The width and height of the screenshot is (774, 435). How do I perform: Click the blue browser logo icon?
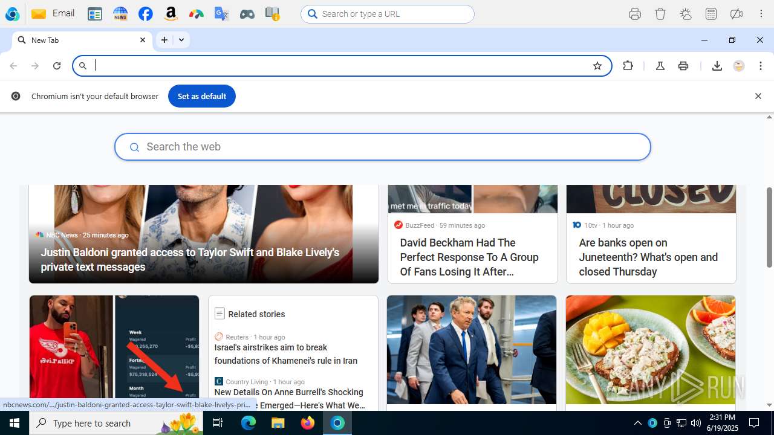12,14
